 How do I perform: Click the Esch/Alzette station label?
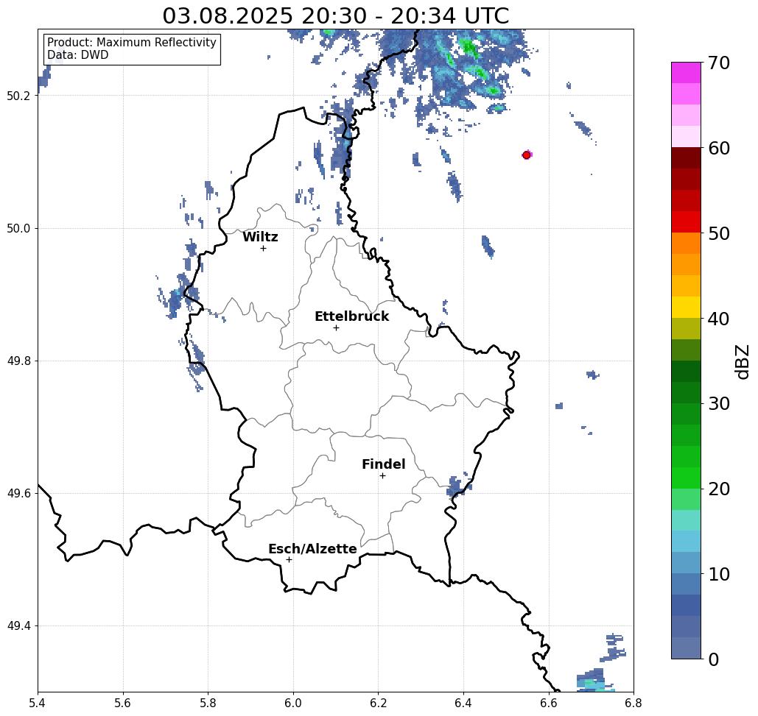pos(312,549)
